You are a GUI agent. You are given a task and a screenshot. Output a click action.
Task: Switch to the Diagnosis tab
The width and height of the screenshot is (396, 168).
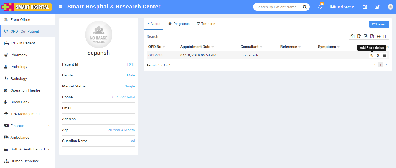[179, 24]
